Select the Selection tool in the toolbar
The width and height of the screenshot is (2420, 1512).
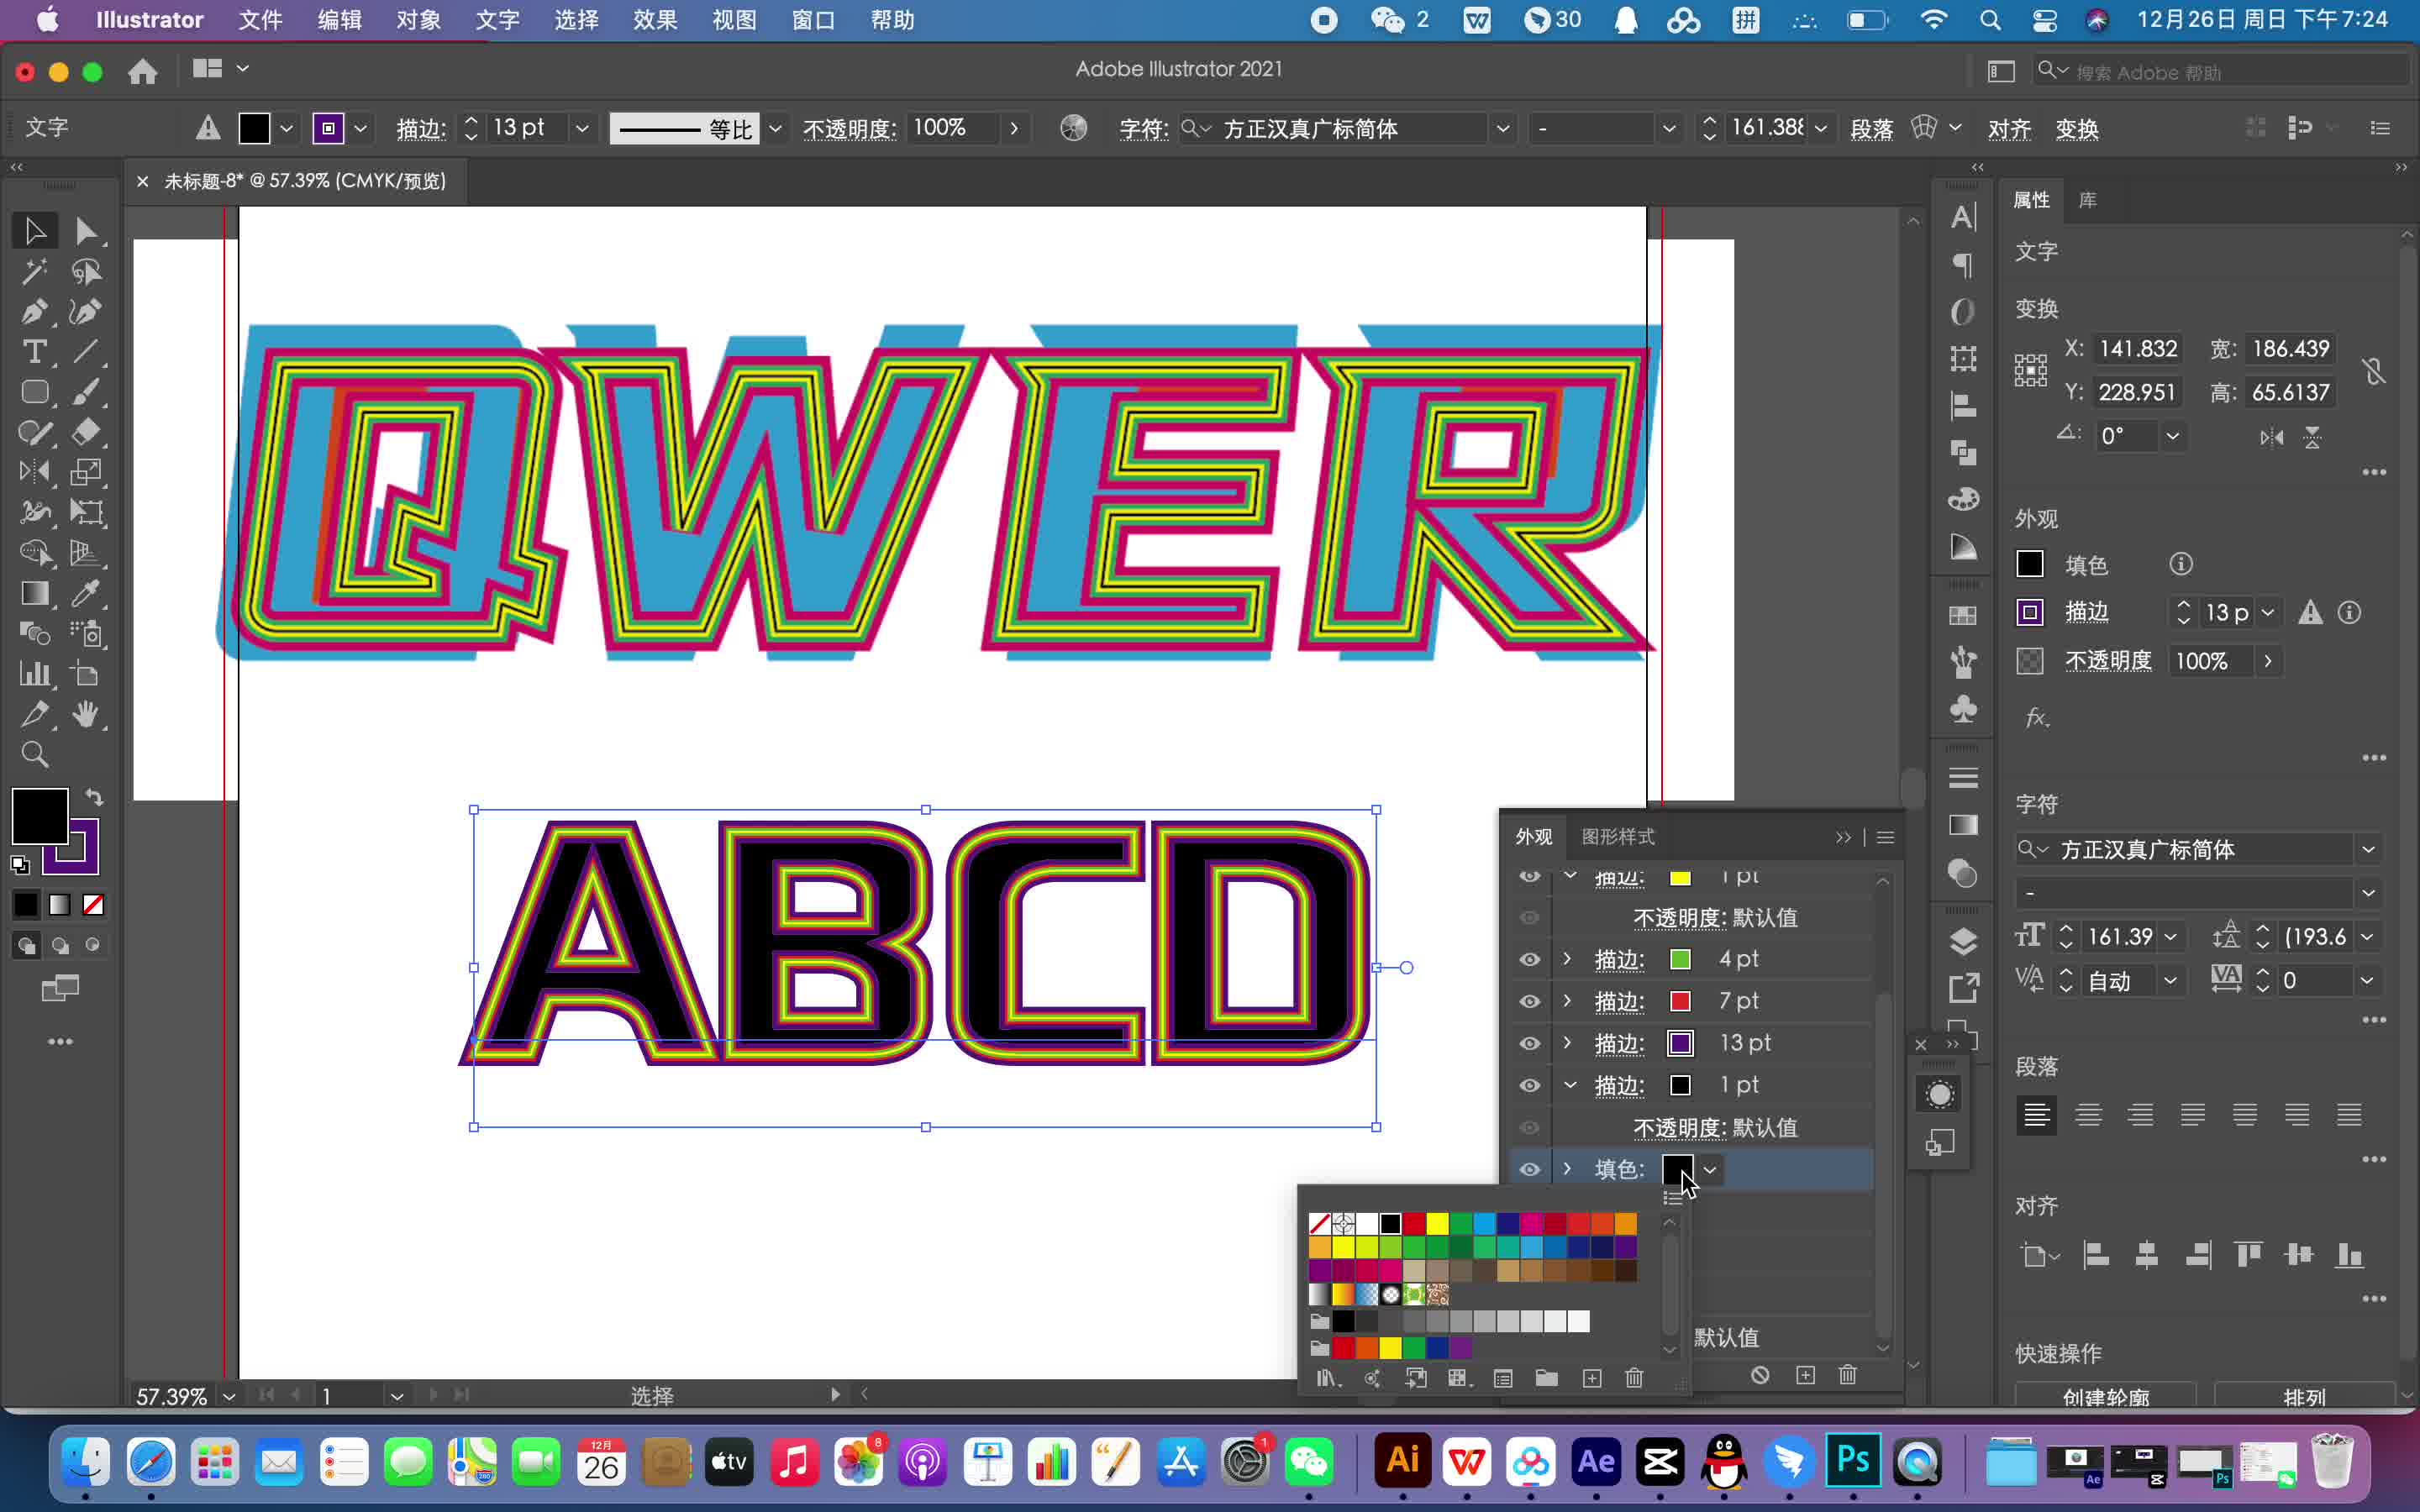tap(35, 230)
